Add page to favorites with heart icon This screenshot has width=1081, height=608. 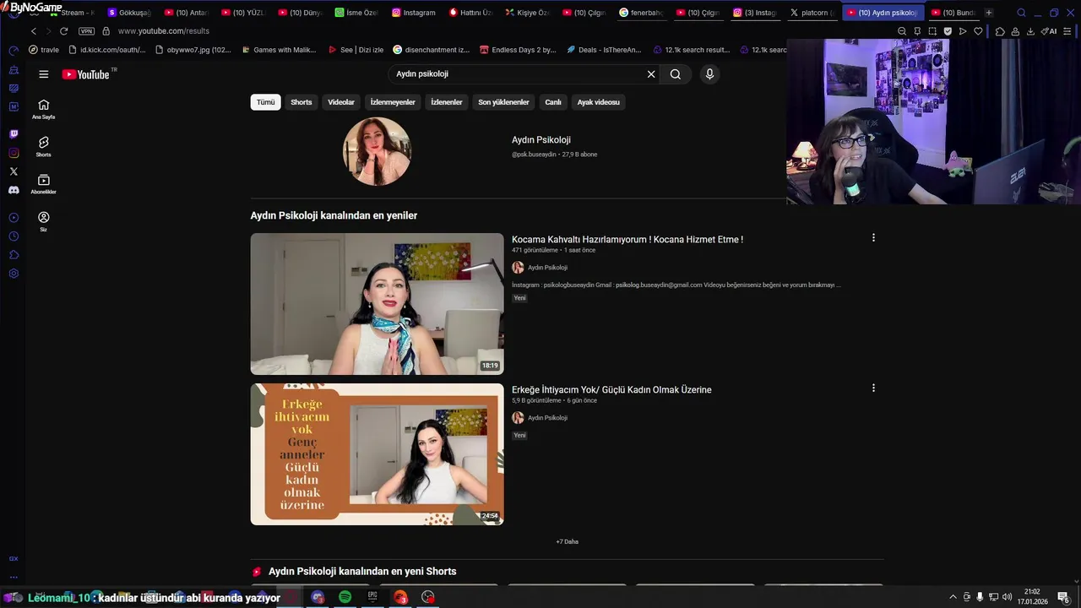978,31
